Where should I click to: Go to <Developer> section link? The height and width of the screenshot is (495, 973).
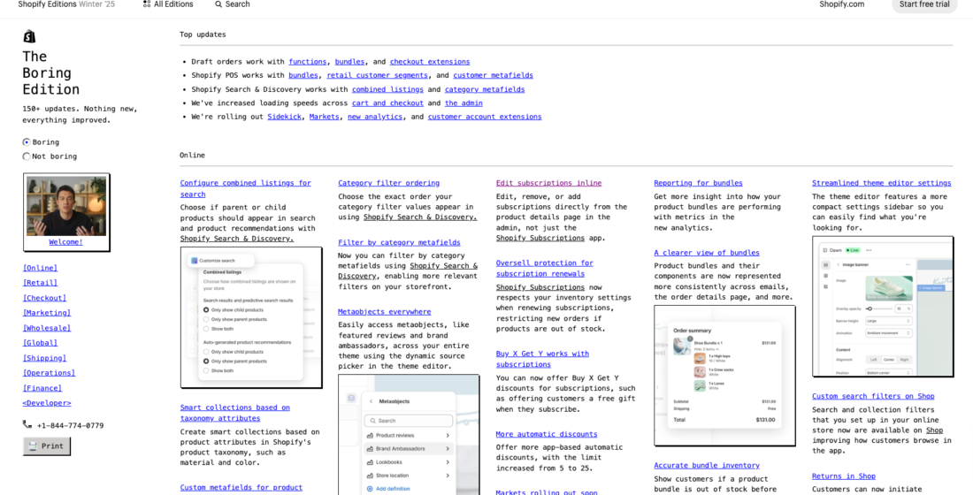coord(47,403)
